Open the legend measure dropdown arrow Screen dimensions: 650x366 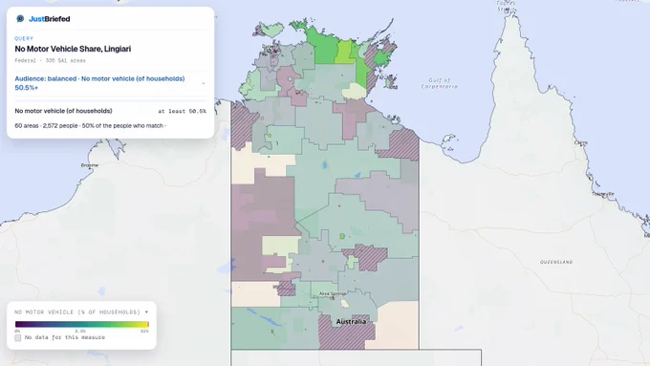pos(146,312)
